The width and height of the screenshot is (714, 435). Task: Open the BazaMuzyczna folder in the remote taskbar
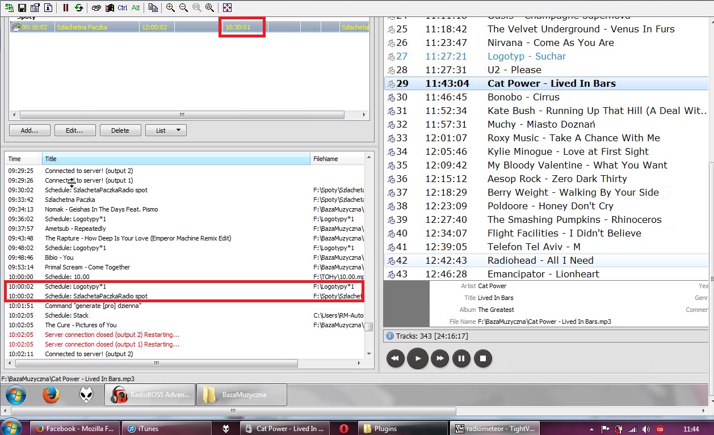pyautogui.click(x=242, y=395)
